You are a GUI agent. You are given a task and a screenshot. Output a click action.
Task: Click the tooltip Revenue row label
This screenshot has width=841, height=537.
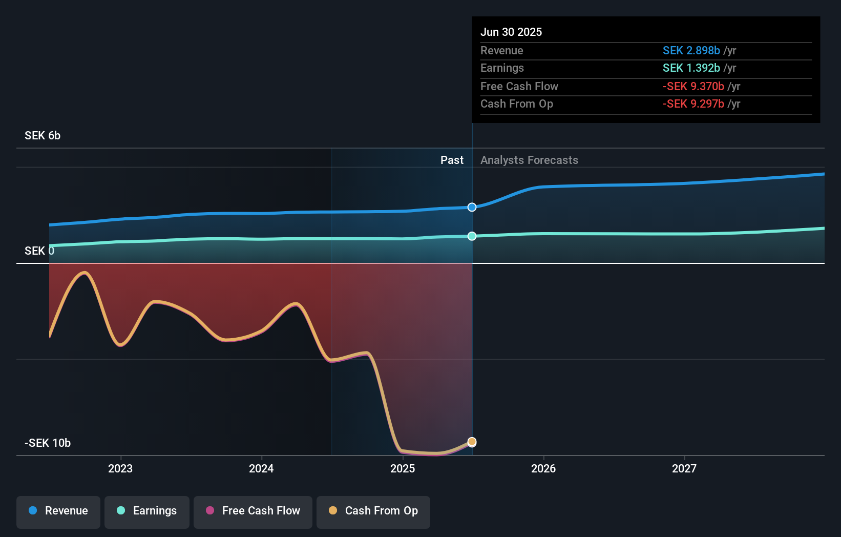tap(502, 51)
